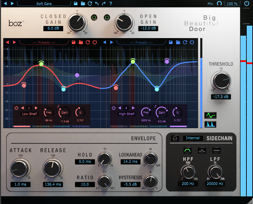Image resolution: width=253 pixels, height=204 pixels.
Task: Select previous open EQ band from 4
Action: click(120, 108)
